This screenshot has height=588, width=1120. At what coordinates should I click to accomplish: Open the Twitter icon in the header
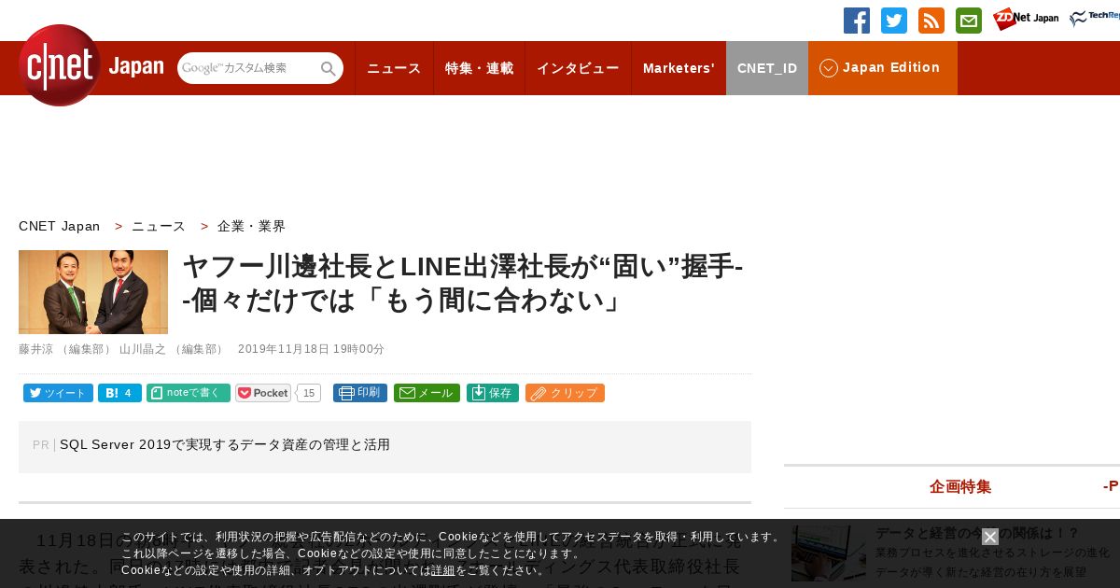(x=894, y=21)
